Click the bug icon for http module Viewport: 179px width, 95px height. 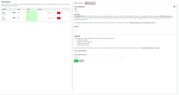13,18
